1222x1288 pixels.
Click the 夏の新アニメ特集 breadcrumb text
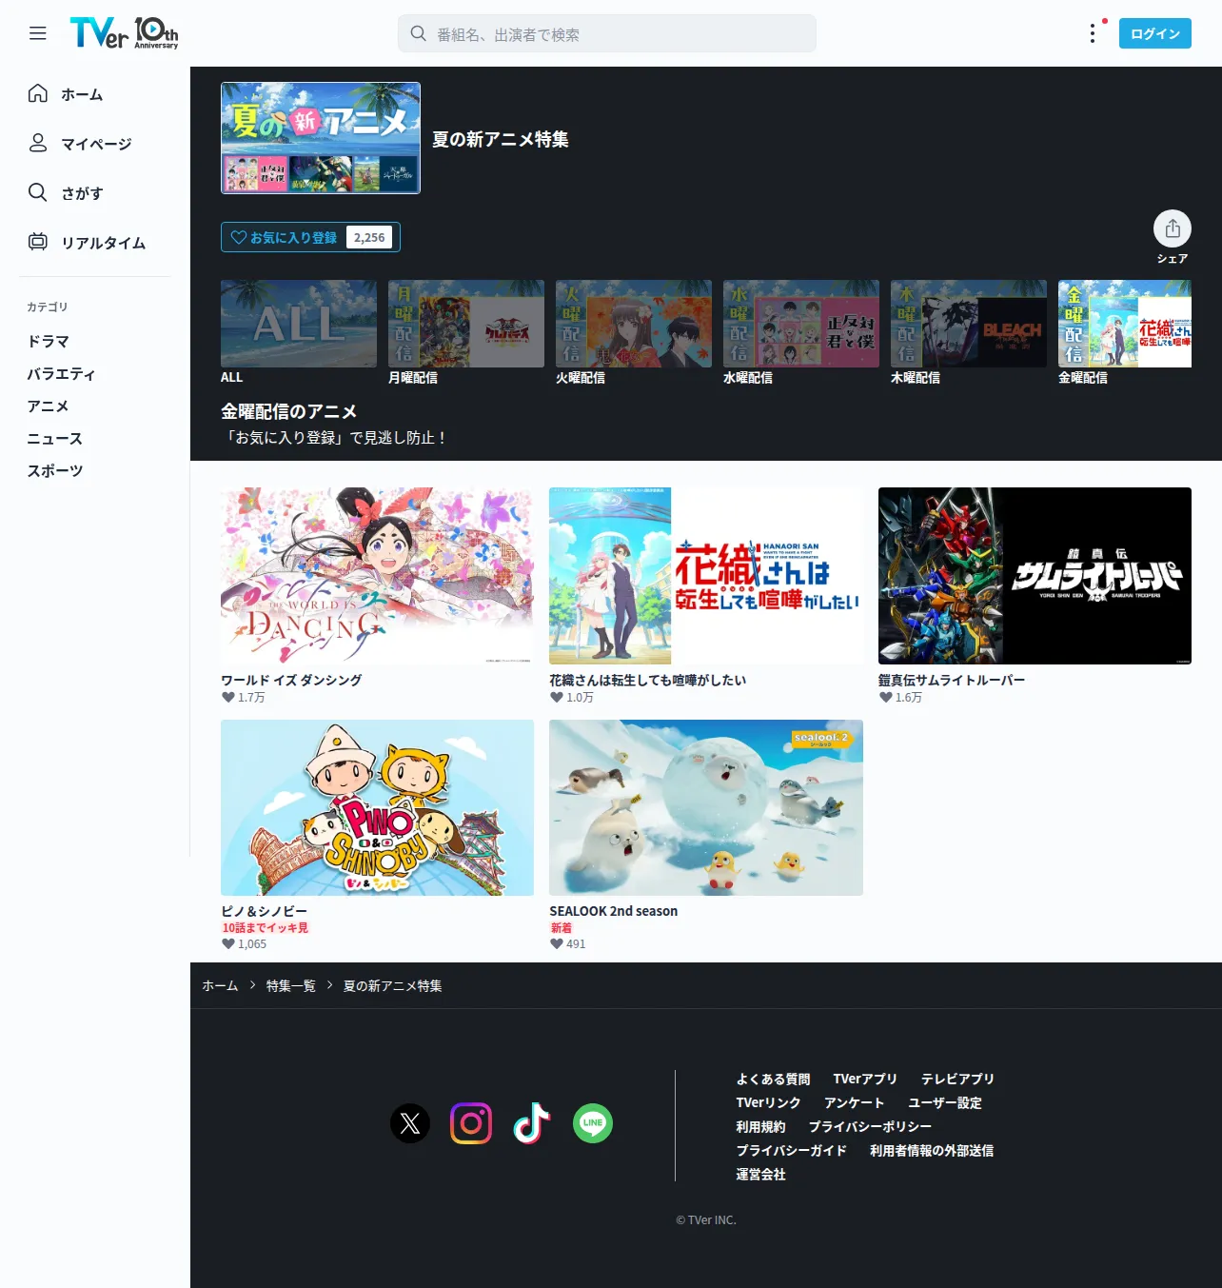[x=393, y=985]
